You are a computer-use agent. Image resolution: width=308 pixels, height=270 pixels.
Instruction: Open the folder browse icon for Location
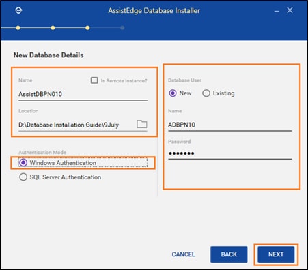click(142, 124)
